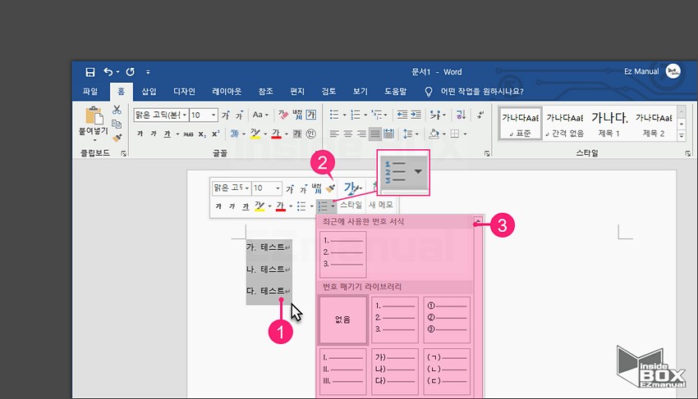Click multilevel list icon in the ribbon
The image size is (698, 399).
(x=377, y=115)
